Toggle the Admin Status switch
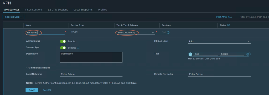 point(63,41)
